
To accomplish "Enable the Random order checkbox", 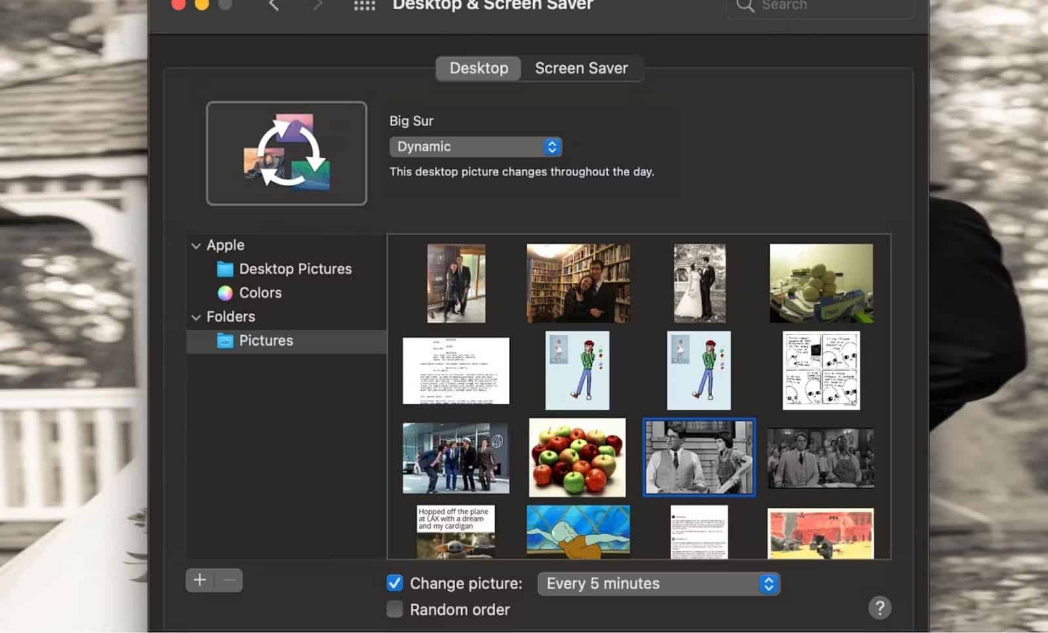I will click(394, 609).
